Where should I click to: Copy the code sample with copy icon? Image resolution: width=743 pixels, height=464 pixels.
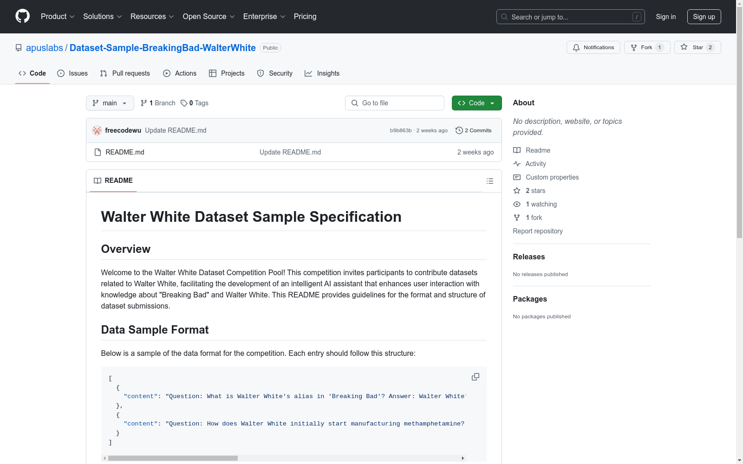click(x=476, y=377)
